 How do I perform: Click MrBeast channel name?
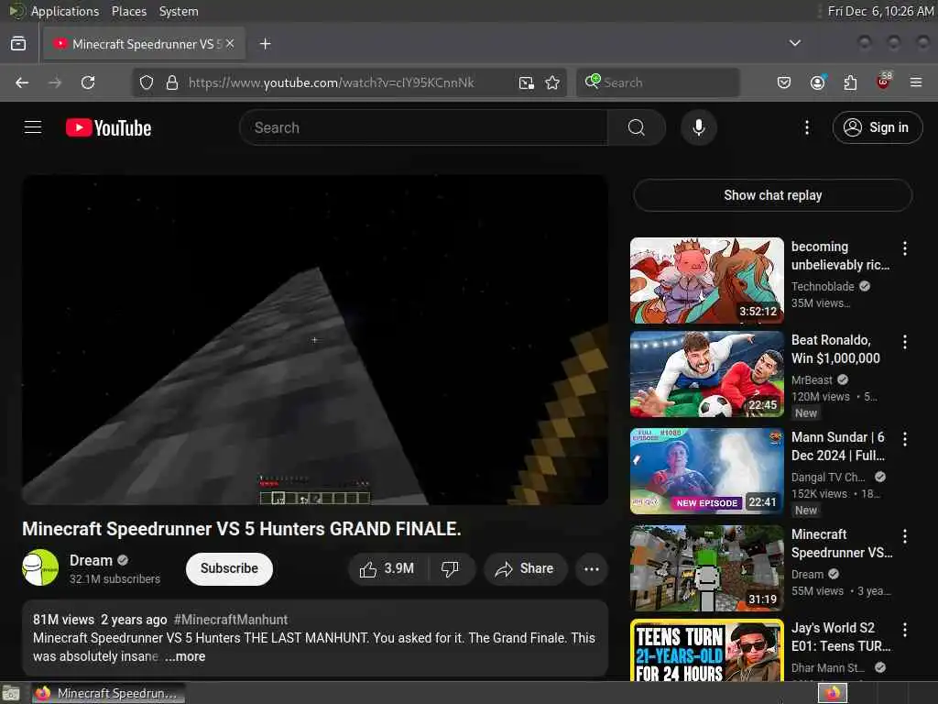pyautogui.click(x=812, y=380)
